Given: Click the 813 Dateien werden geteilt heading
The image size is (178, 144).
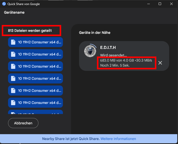Looking at the screenshot, I should 30,31.
